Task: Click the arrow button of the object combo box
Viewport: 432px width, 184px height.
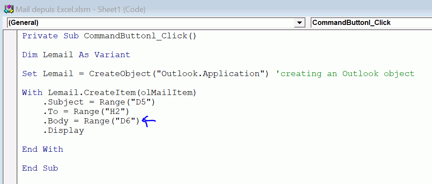Action: [x=299, y=22]
